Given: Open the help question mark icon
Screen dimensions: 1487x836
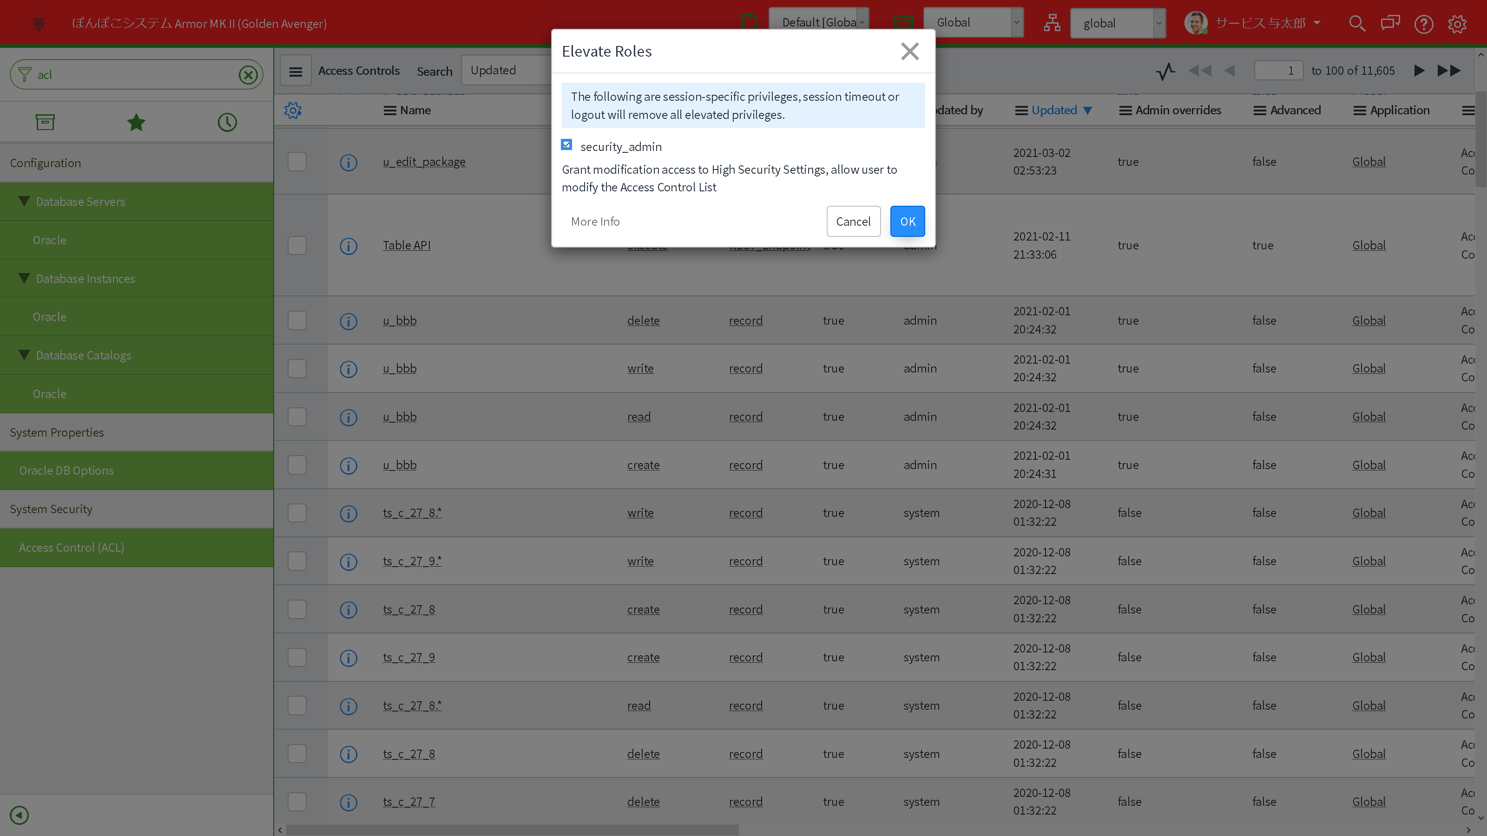Looking at the screenshot, I should [1423, 24].
